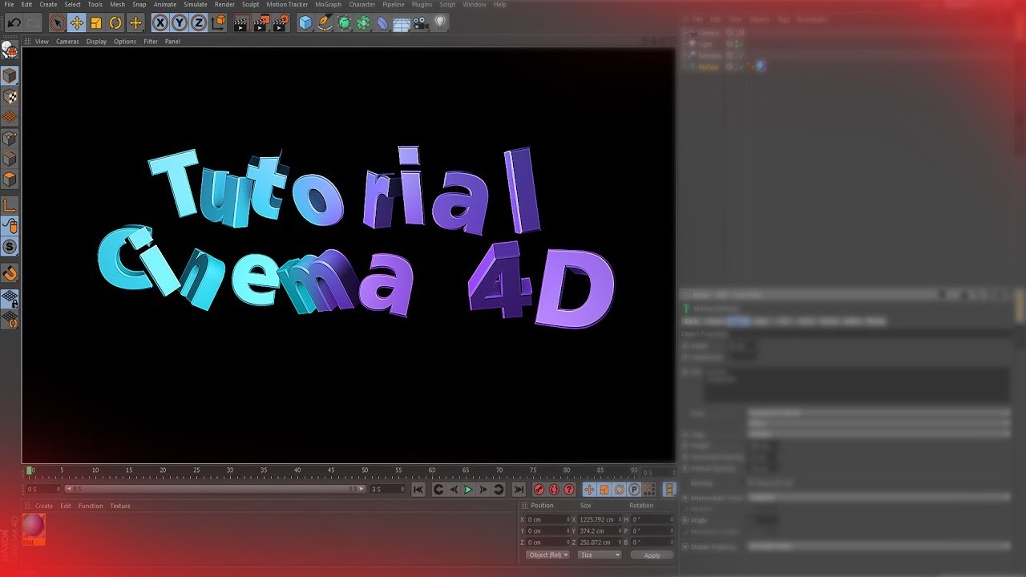This screenshot has width=1026, height=577.
Task: Jump to the start of animation
Action: [x=418, y=490]
